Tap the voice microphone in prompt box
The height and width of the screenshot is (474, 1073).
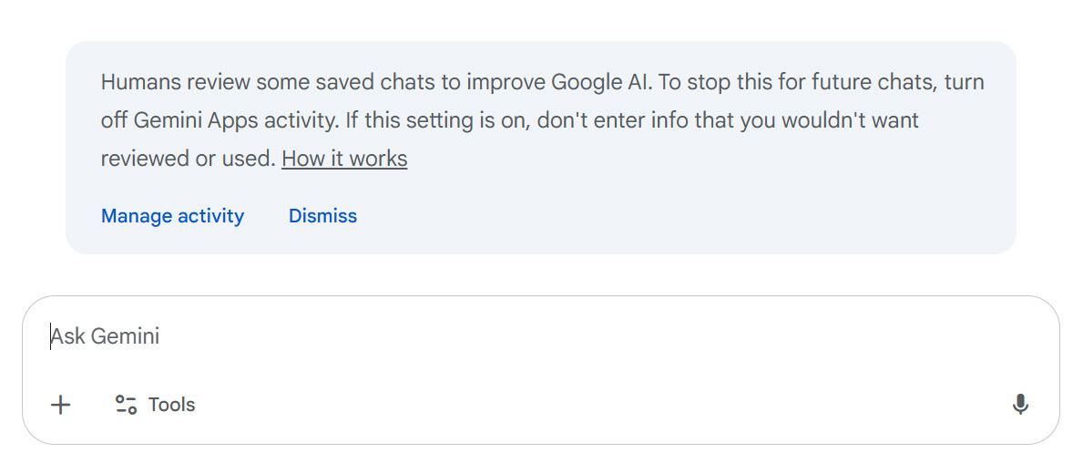[1020, 405]
